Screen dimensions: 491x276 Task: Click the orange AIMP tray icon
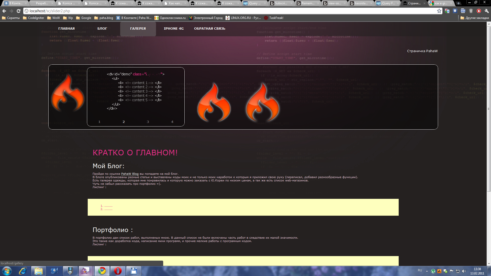pyautogui.click(x=439, y=271)
